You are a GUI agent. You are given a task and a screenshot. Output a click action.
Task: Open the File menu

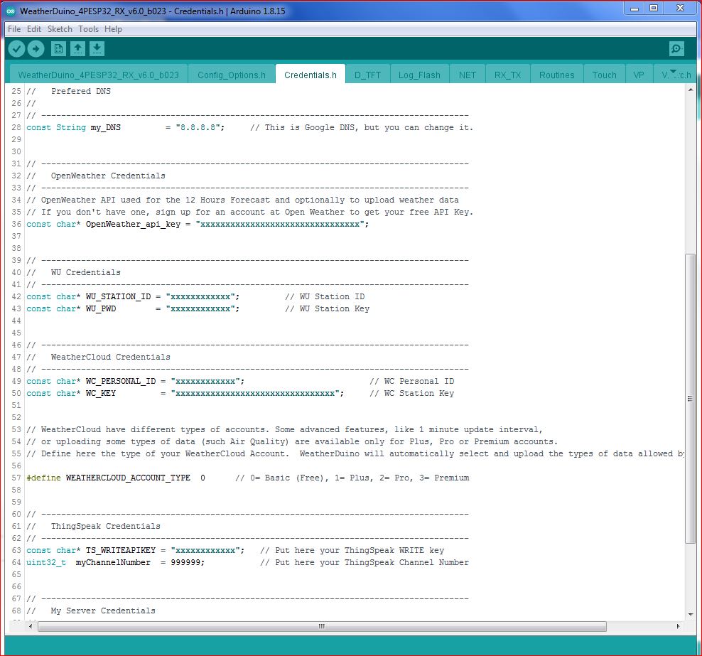pyautogui.click(x=14, y=29)
